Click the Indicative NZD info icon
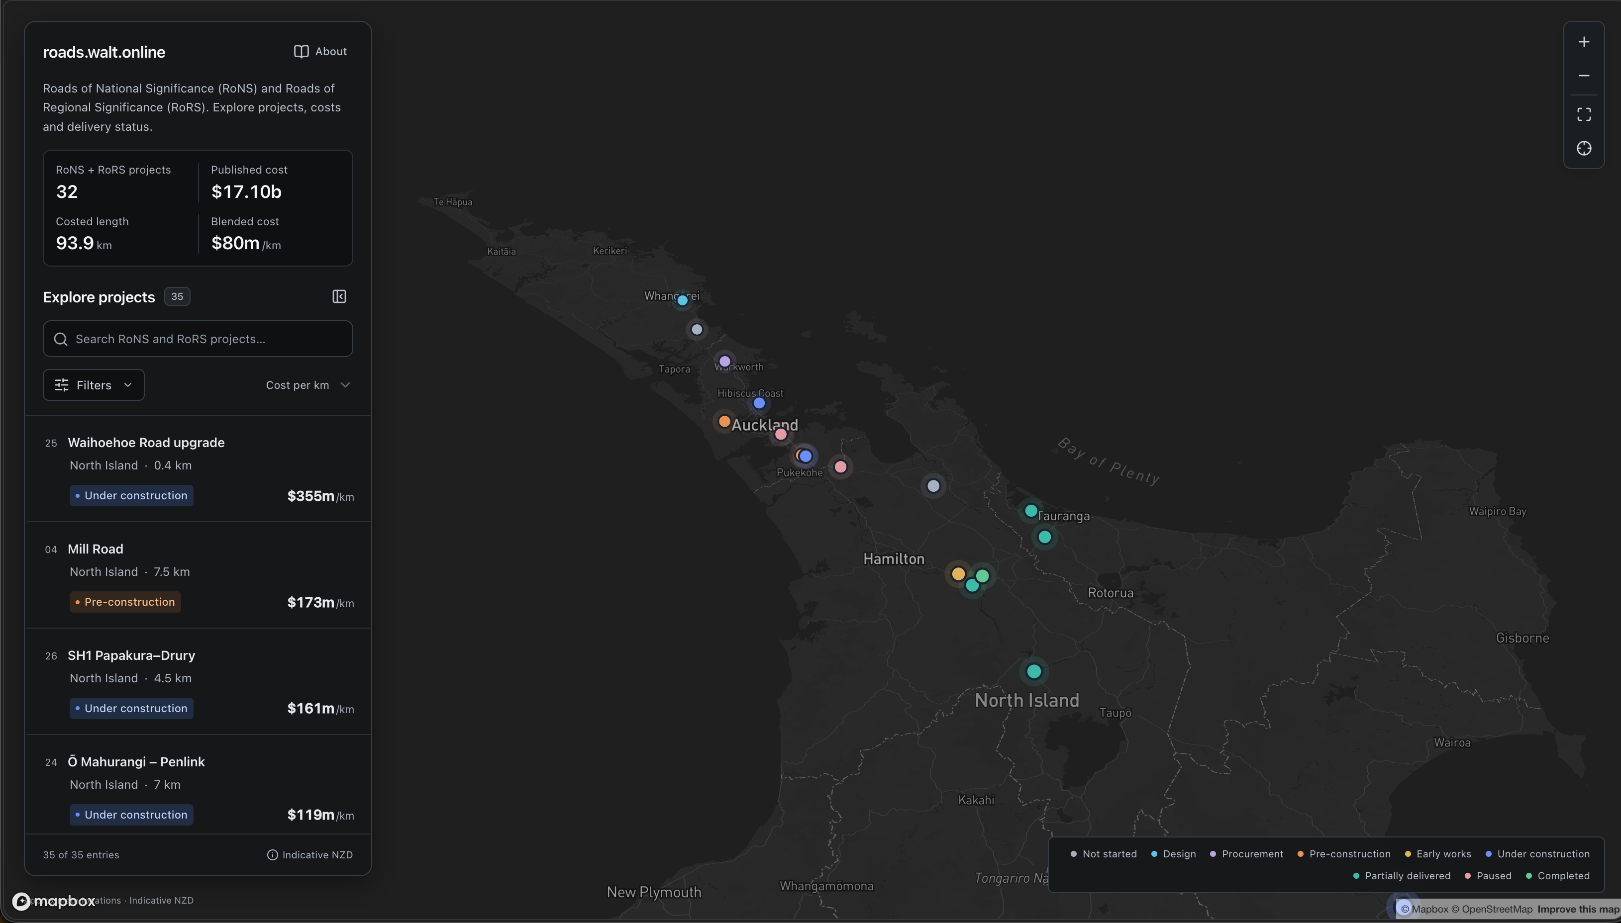Viewport: 1621px width, 923px height. (273, 854)
